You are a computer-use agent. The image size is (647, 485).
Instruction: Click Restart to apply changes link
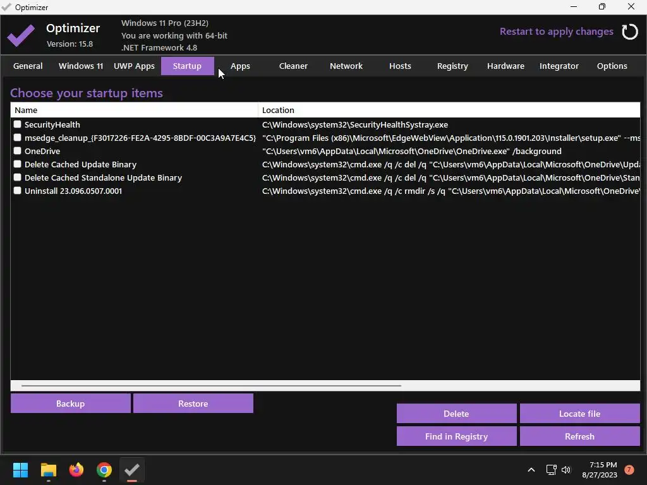click(556, 32)
